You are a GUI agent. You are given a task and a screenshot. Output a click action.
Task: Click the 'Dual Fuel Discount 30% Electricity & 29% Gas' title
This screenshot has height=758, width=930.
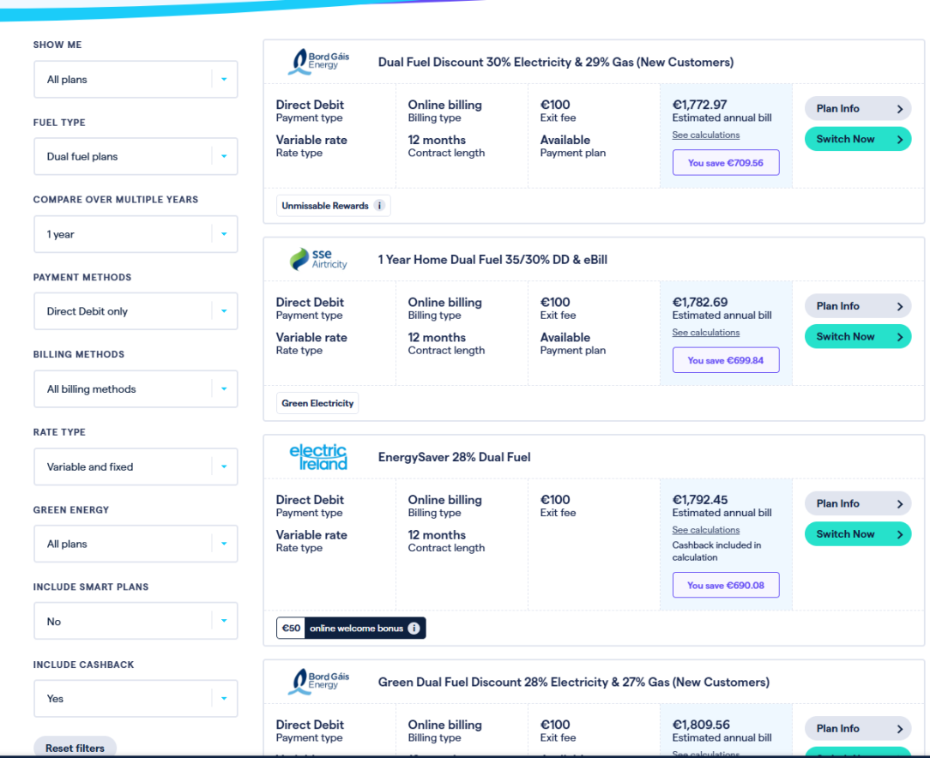pos(556,63)
